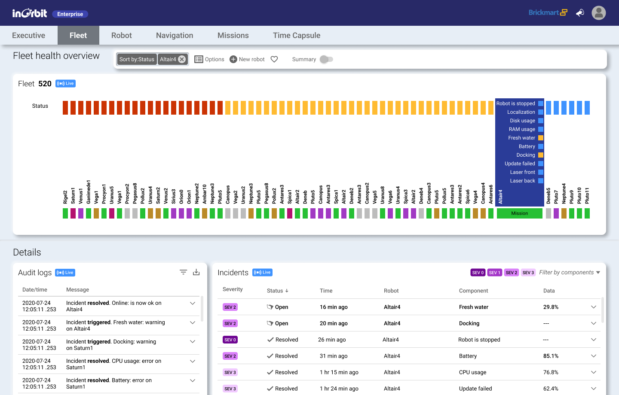Open the Options list icon
Image resolution: width=619 pixels, height=395 pixels.
coord(199,59)
